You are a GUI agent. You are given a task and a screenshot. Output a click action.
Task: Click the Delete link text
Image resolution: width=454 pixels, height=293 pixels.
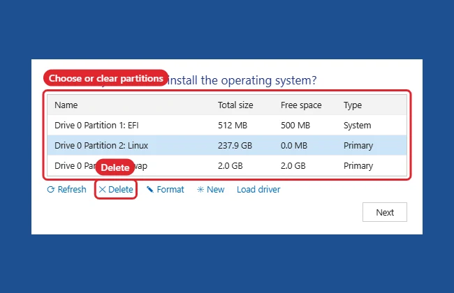[x=120, y=190]
